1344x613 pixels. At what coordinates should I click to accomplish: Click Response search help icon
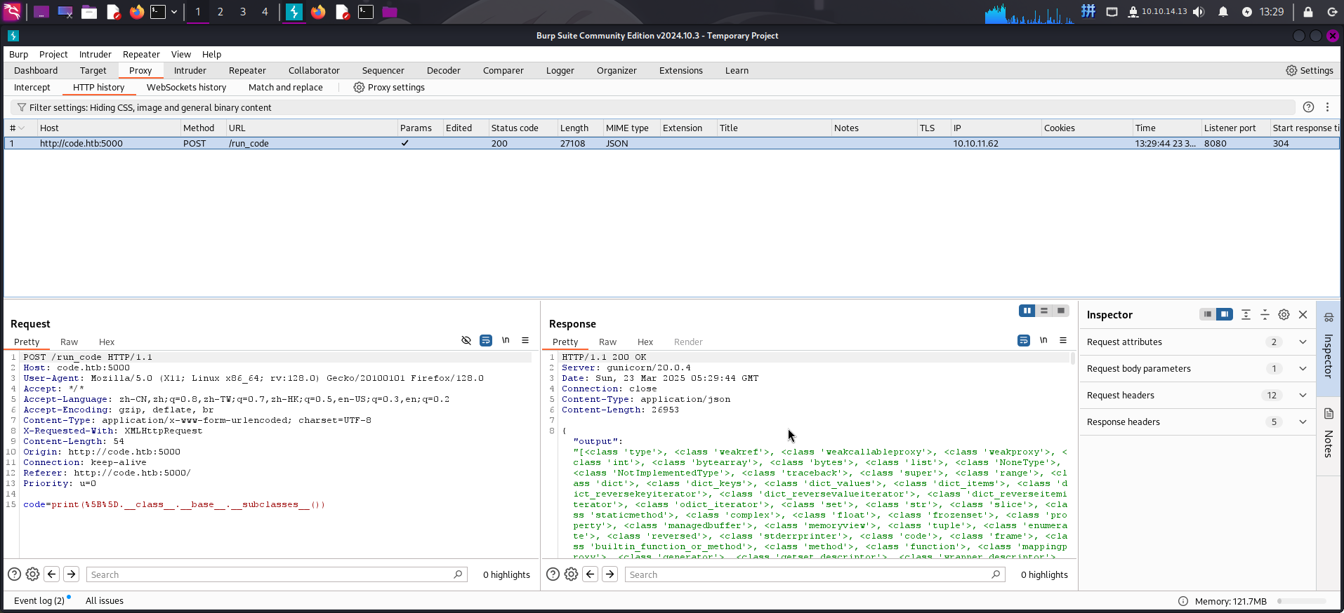coord(553,574)
